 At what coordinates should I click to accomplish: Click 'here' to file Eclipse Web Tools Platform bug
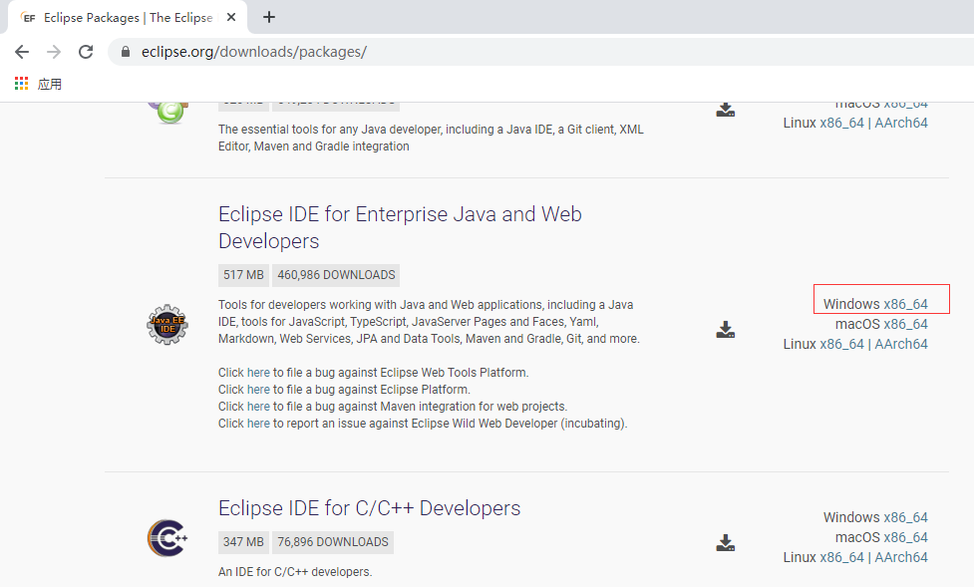tap(258, 373)
